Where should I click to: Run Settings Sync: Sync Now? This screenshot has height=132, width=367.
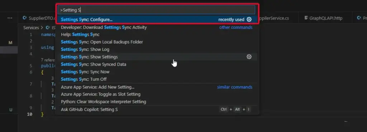[157, 72]
